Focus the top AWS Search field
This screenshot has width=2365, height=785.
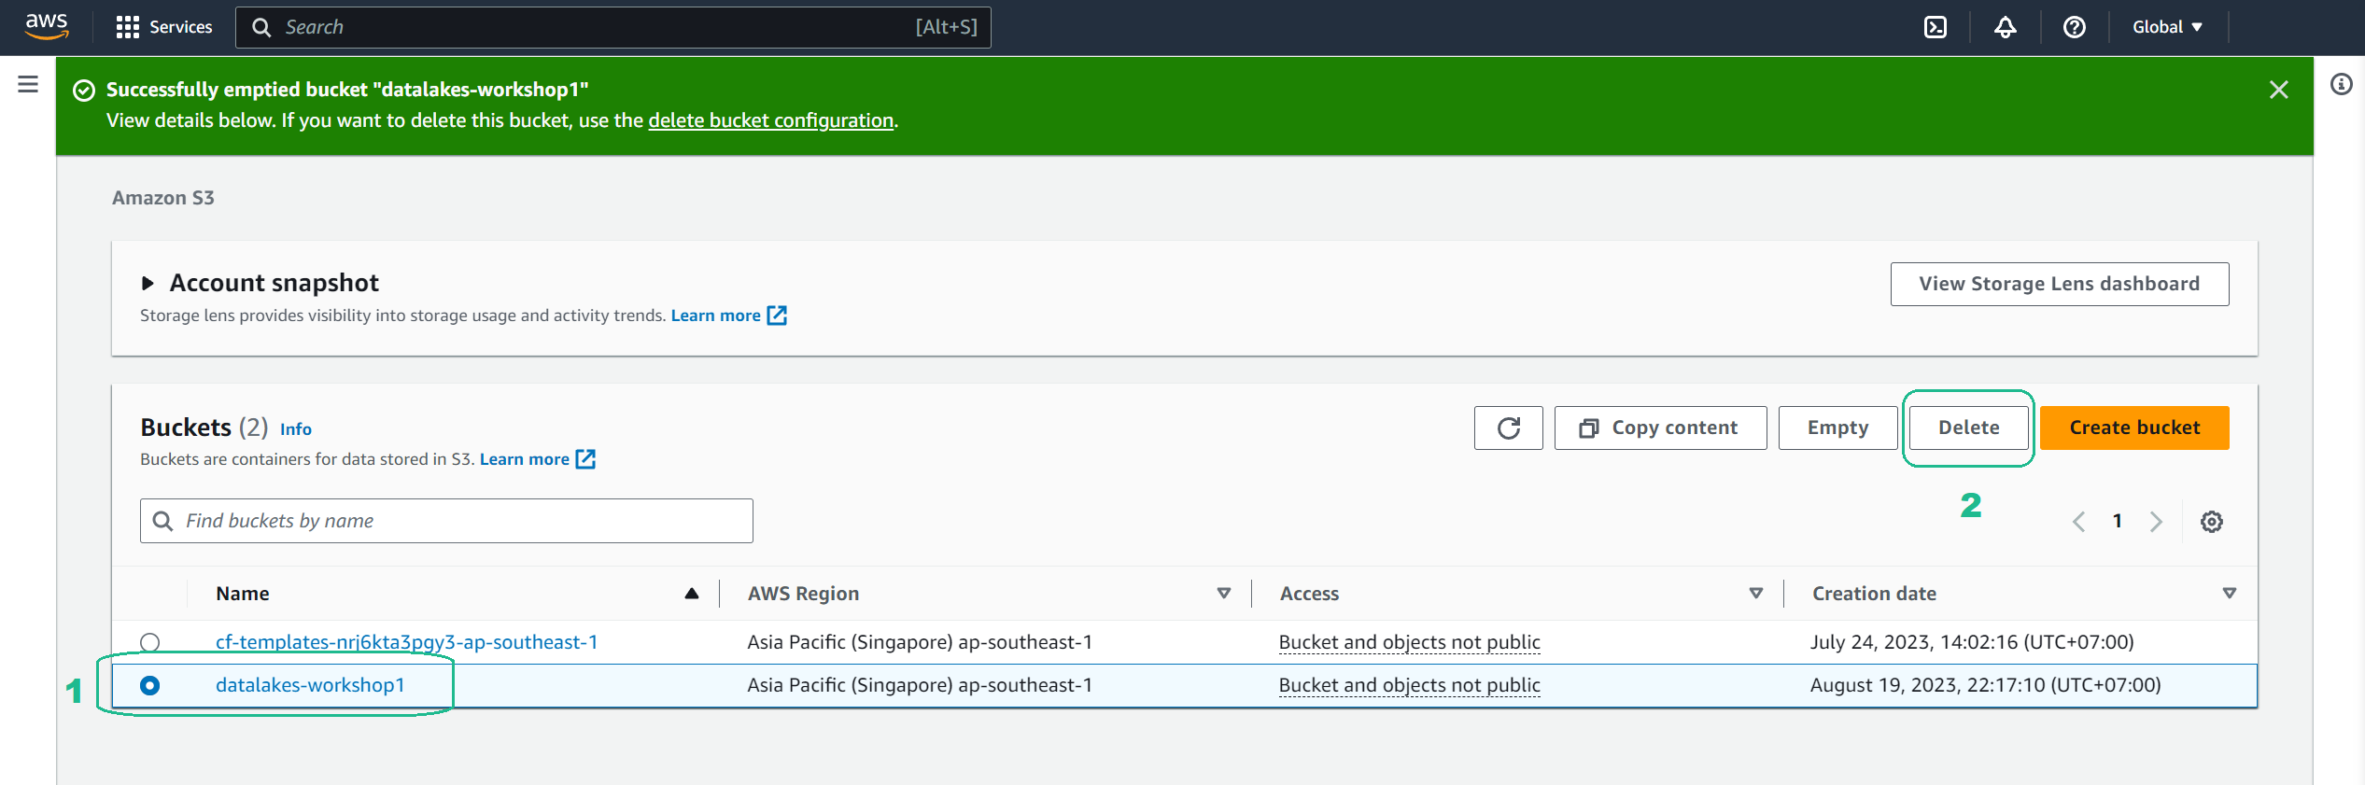coord(612,27)
